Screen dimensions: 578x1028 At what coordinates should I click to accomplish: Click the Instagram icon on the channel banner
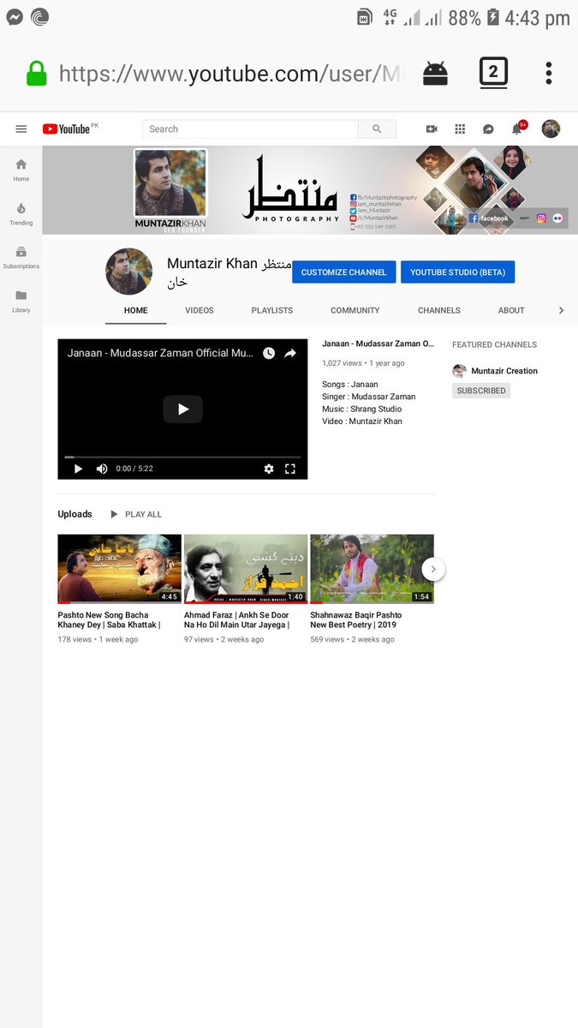tap(541, 218)
